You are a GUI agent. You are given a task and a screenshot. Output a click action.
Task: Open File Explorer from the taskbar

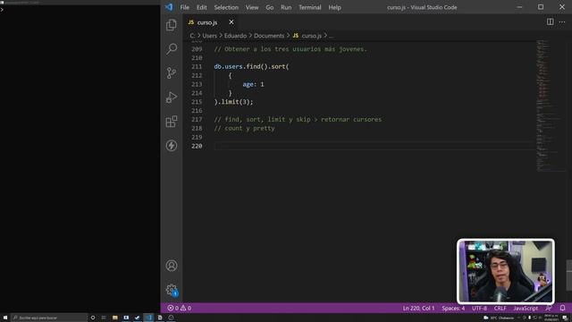coord(115,318)
